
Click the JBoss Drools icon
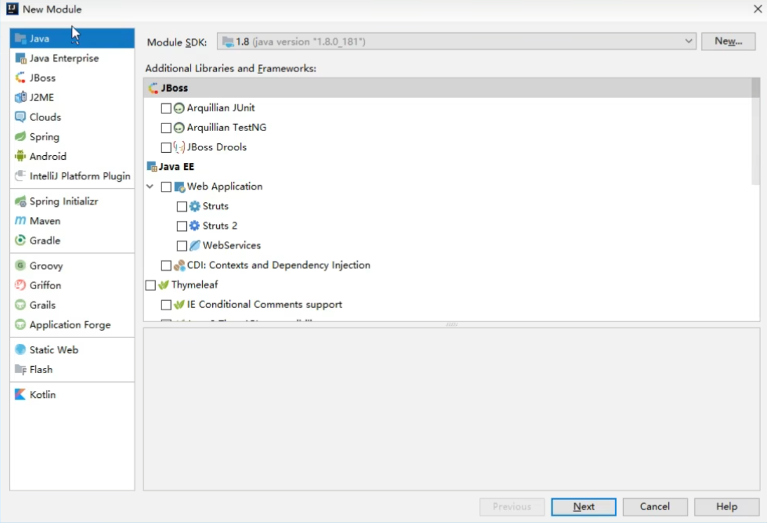coord(179,147)
